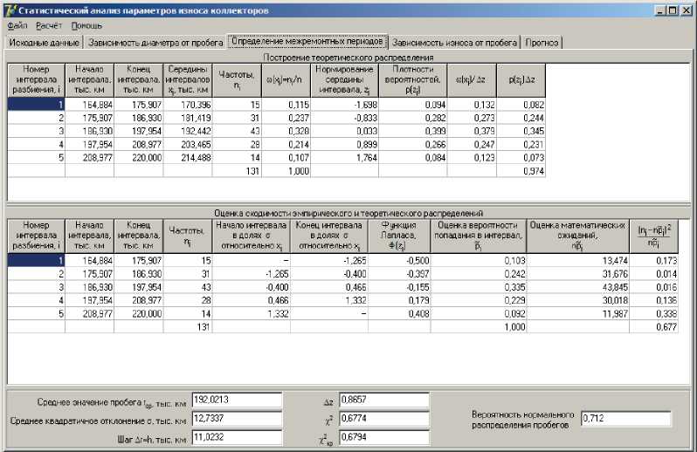Click value 1,764 in upper table
The image size is (697, 452).
pos(344,158)
